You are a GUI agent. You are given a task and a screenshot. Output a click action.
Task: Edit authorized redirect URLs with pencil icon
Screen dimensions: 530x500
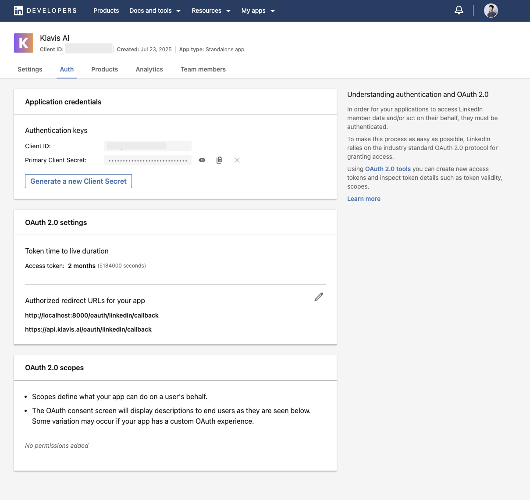[x=319, y=297]
